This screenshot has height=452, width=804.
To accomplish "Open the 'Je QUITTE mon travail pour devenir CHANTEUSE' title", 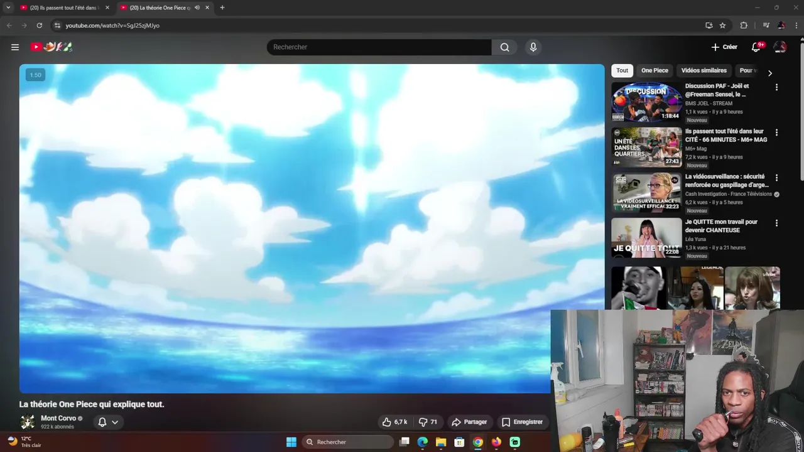I will [721, 226].
